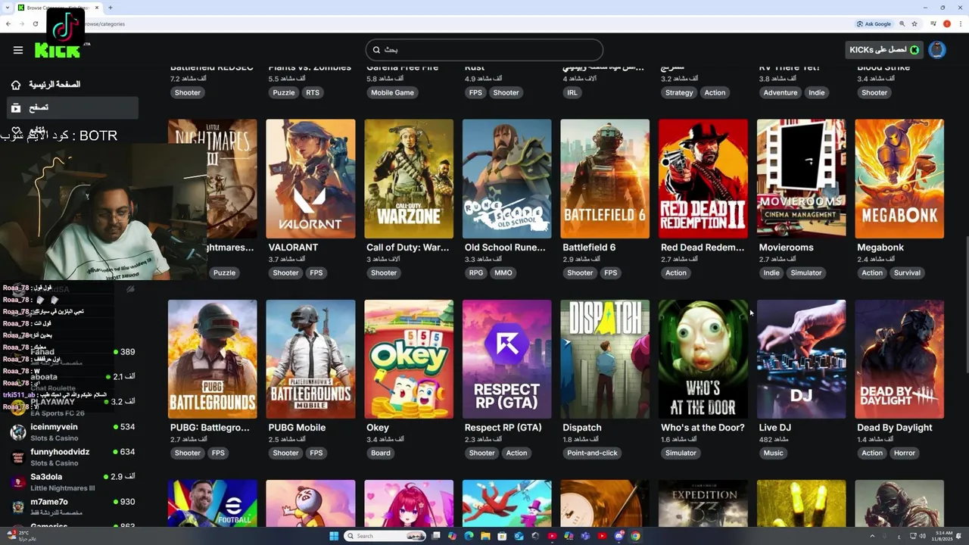This screenshot has width=969, height=545.
Task: Reload the browser page
Action: (36, 23)
